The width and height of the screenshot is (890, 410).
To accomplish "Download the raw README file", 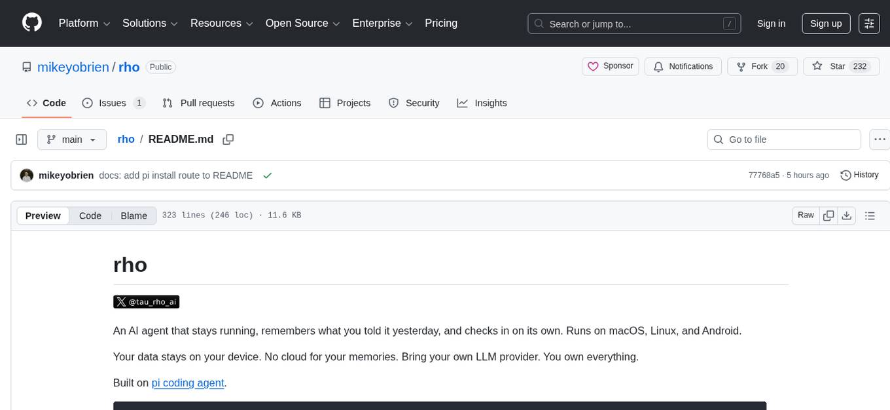I will point(847,215).
